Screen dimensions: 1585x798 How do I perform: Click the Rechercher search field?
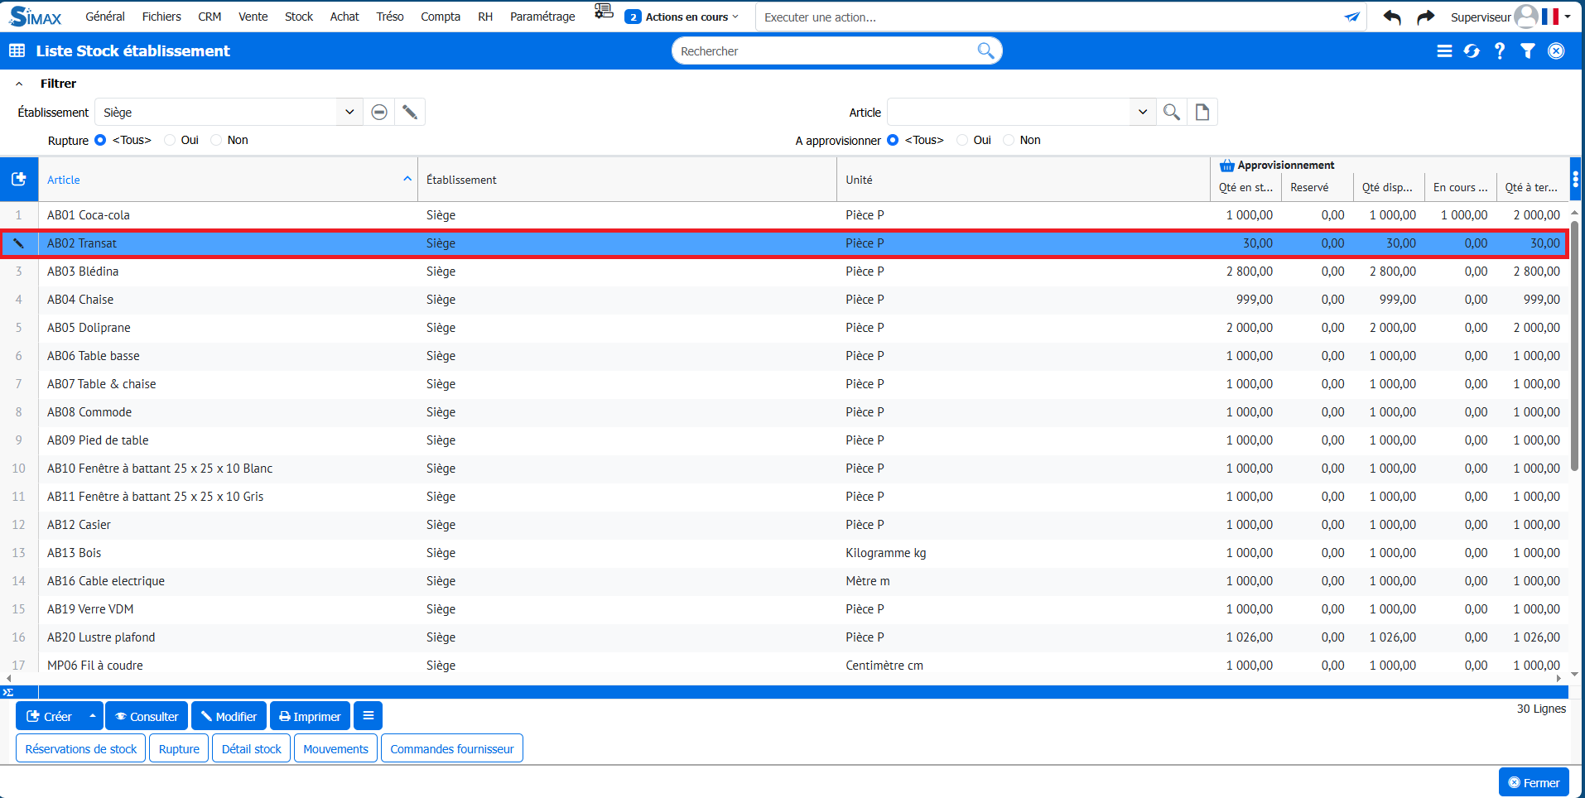(824, 51)
